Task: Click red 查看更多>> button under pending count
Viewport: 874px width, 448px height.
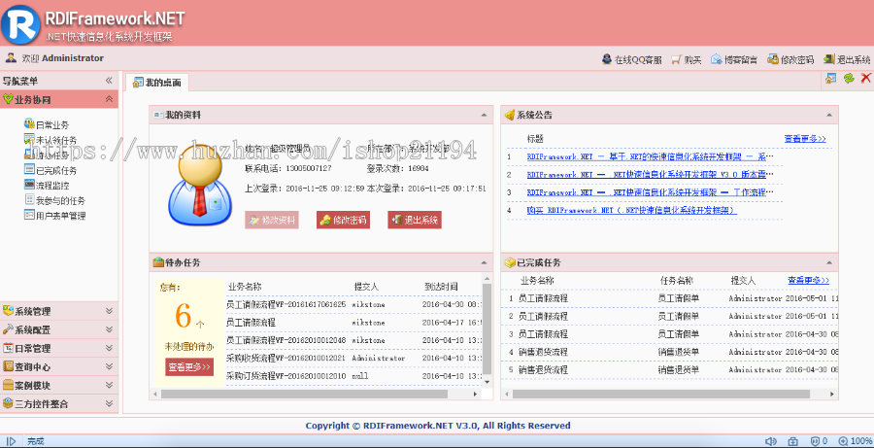Action: point(189,367)
